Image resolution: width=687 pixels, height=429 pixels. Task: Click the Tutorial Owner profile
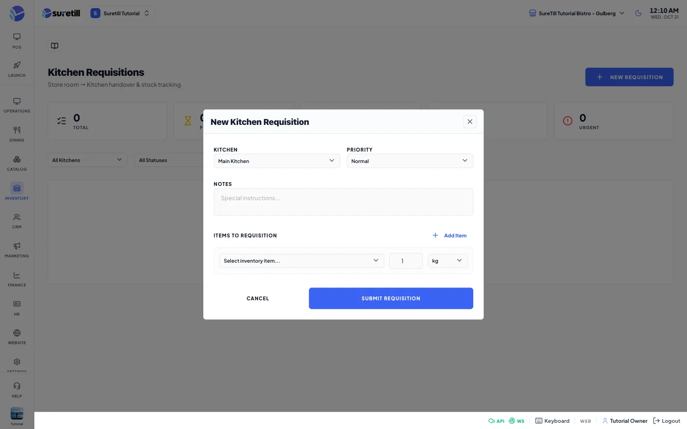[625, 421]
